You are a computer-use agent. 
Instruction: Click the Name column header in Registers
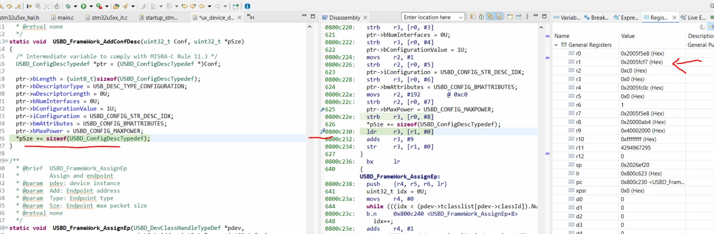point(585,36)
